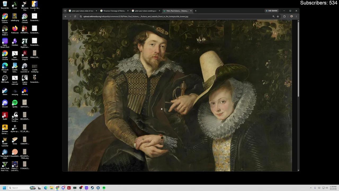Open the Microsoft Edge desktop shortcut
This screenshot has width=339, height=191.
(x=5, y=68)
